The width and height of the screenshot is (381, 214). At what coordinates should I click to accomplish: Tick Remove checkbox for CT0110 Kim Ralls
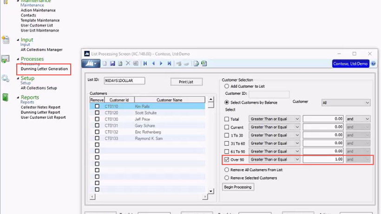tap(97, 106)
